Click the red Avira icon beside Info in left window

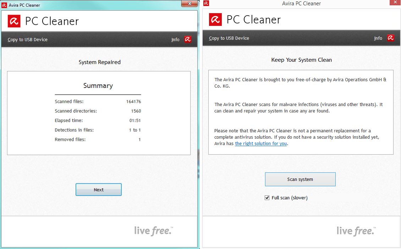(x=188, y=39)
